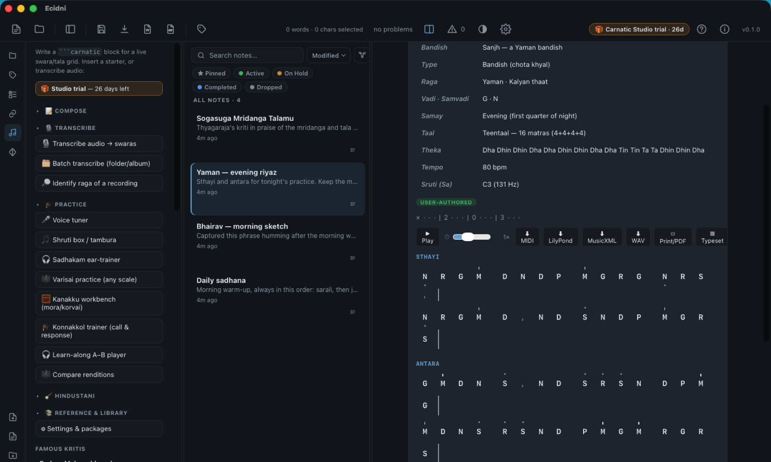Open folder from the top toolbar
771x462 pixels.
[x=40, y=29]
